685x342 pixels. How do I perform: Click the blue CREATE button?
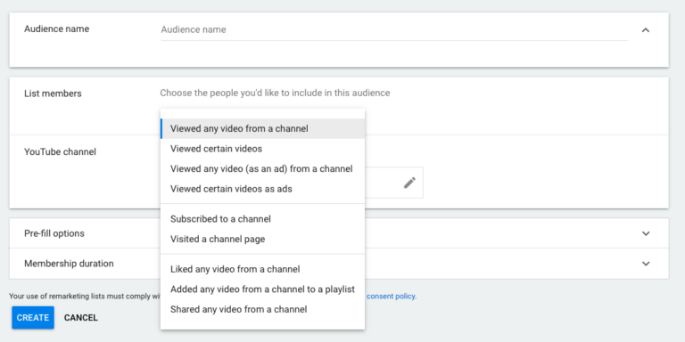pyautogui.click(x=33, y=318)
